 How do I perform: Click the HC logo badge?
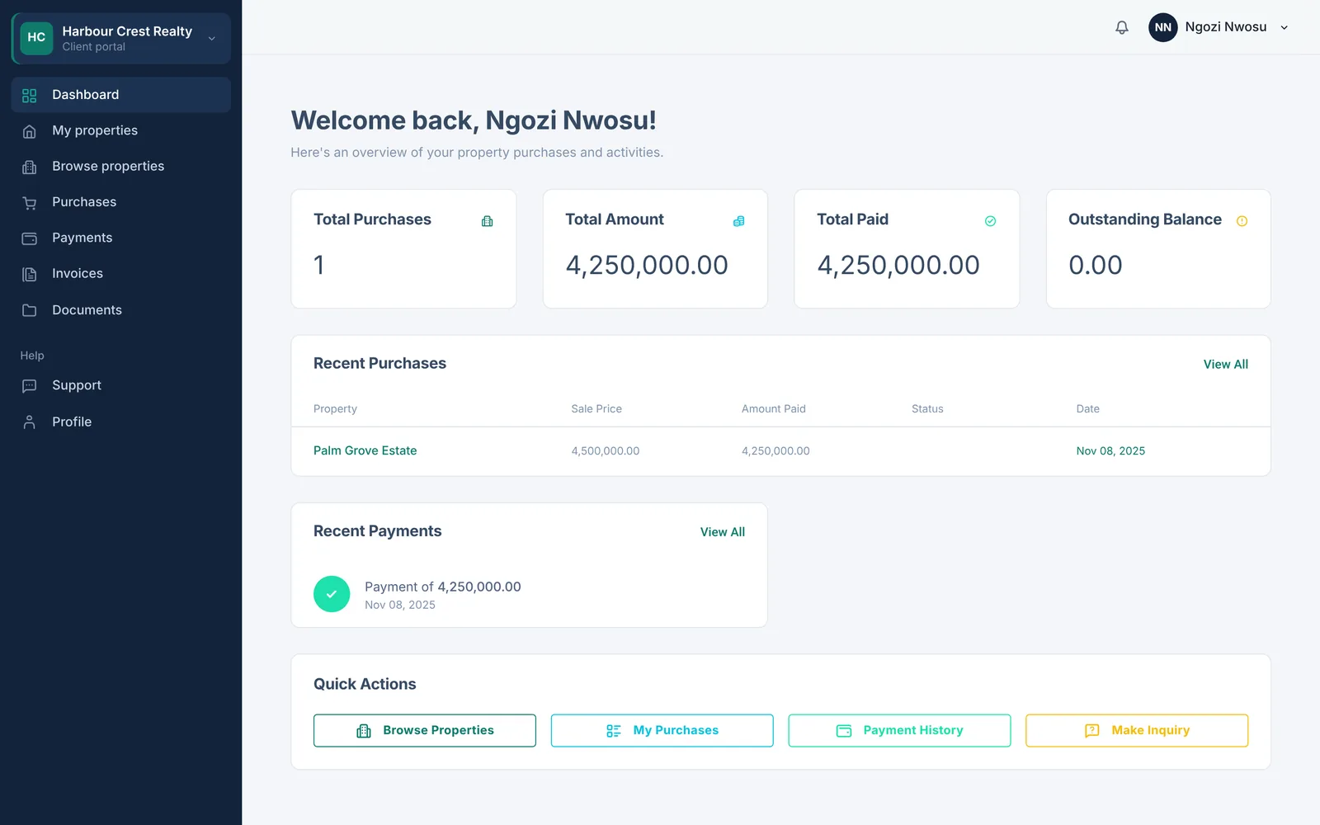[x=36, y=38]
